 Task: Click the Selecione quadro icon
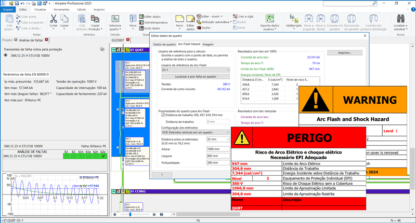click(x=115, y=19)
